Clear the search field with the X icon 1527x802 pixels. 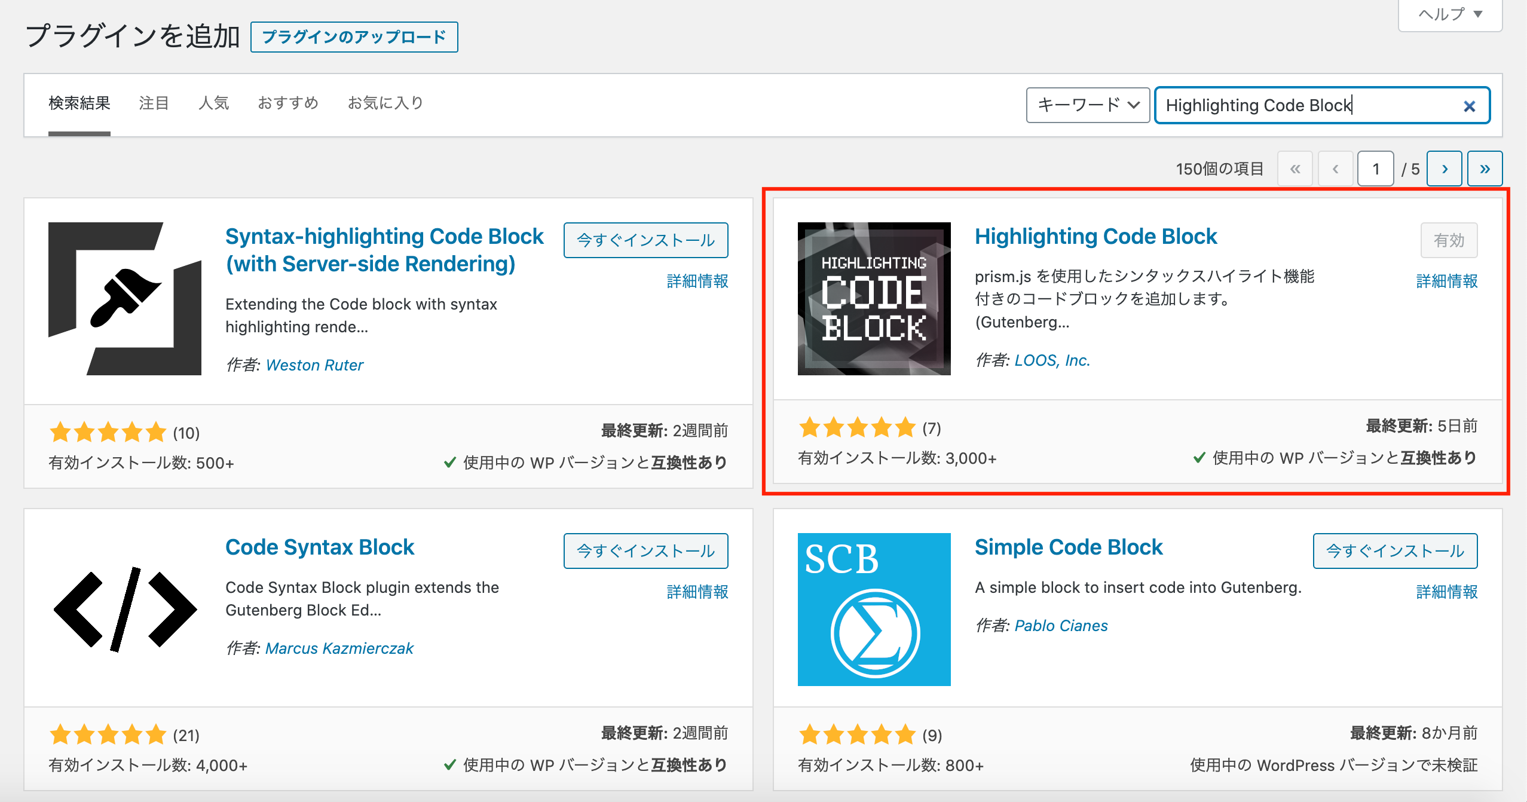coord(1470,106)
